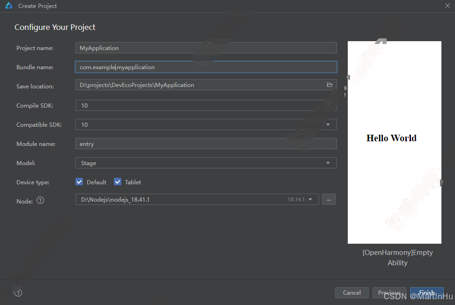This screenshot has width=455, height=305.
Task: Click the Node help question-mark icon
Action: [x=40, y=200]
